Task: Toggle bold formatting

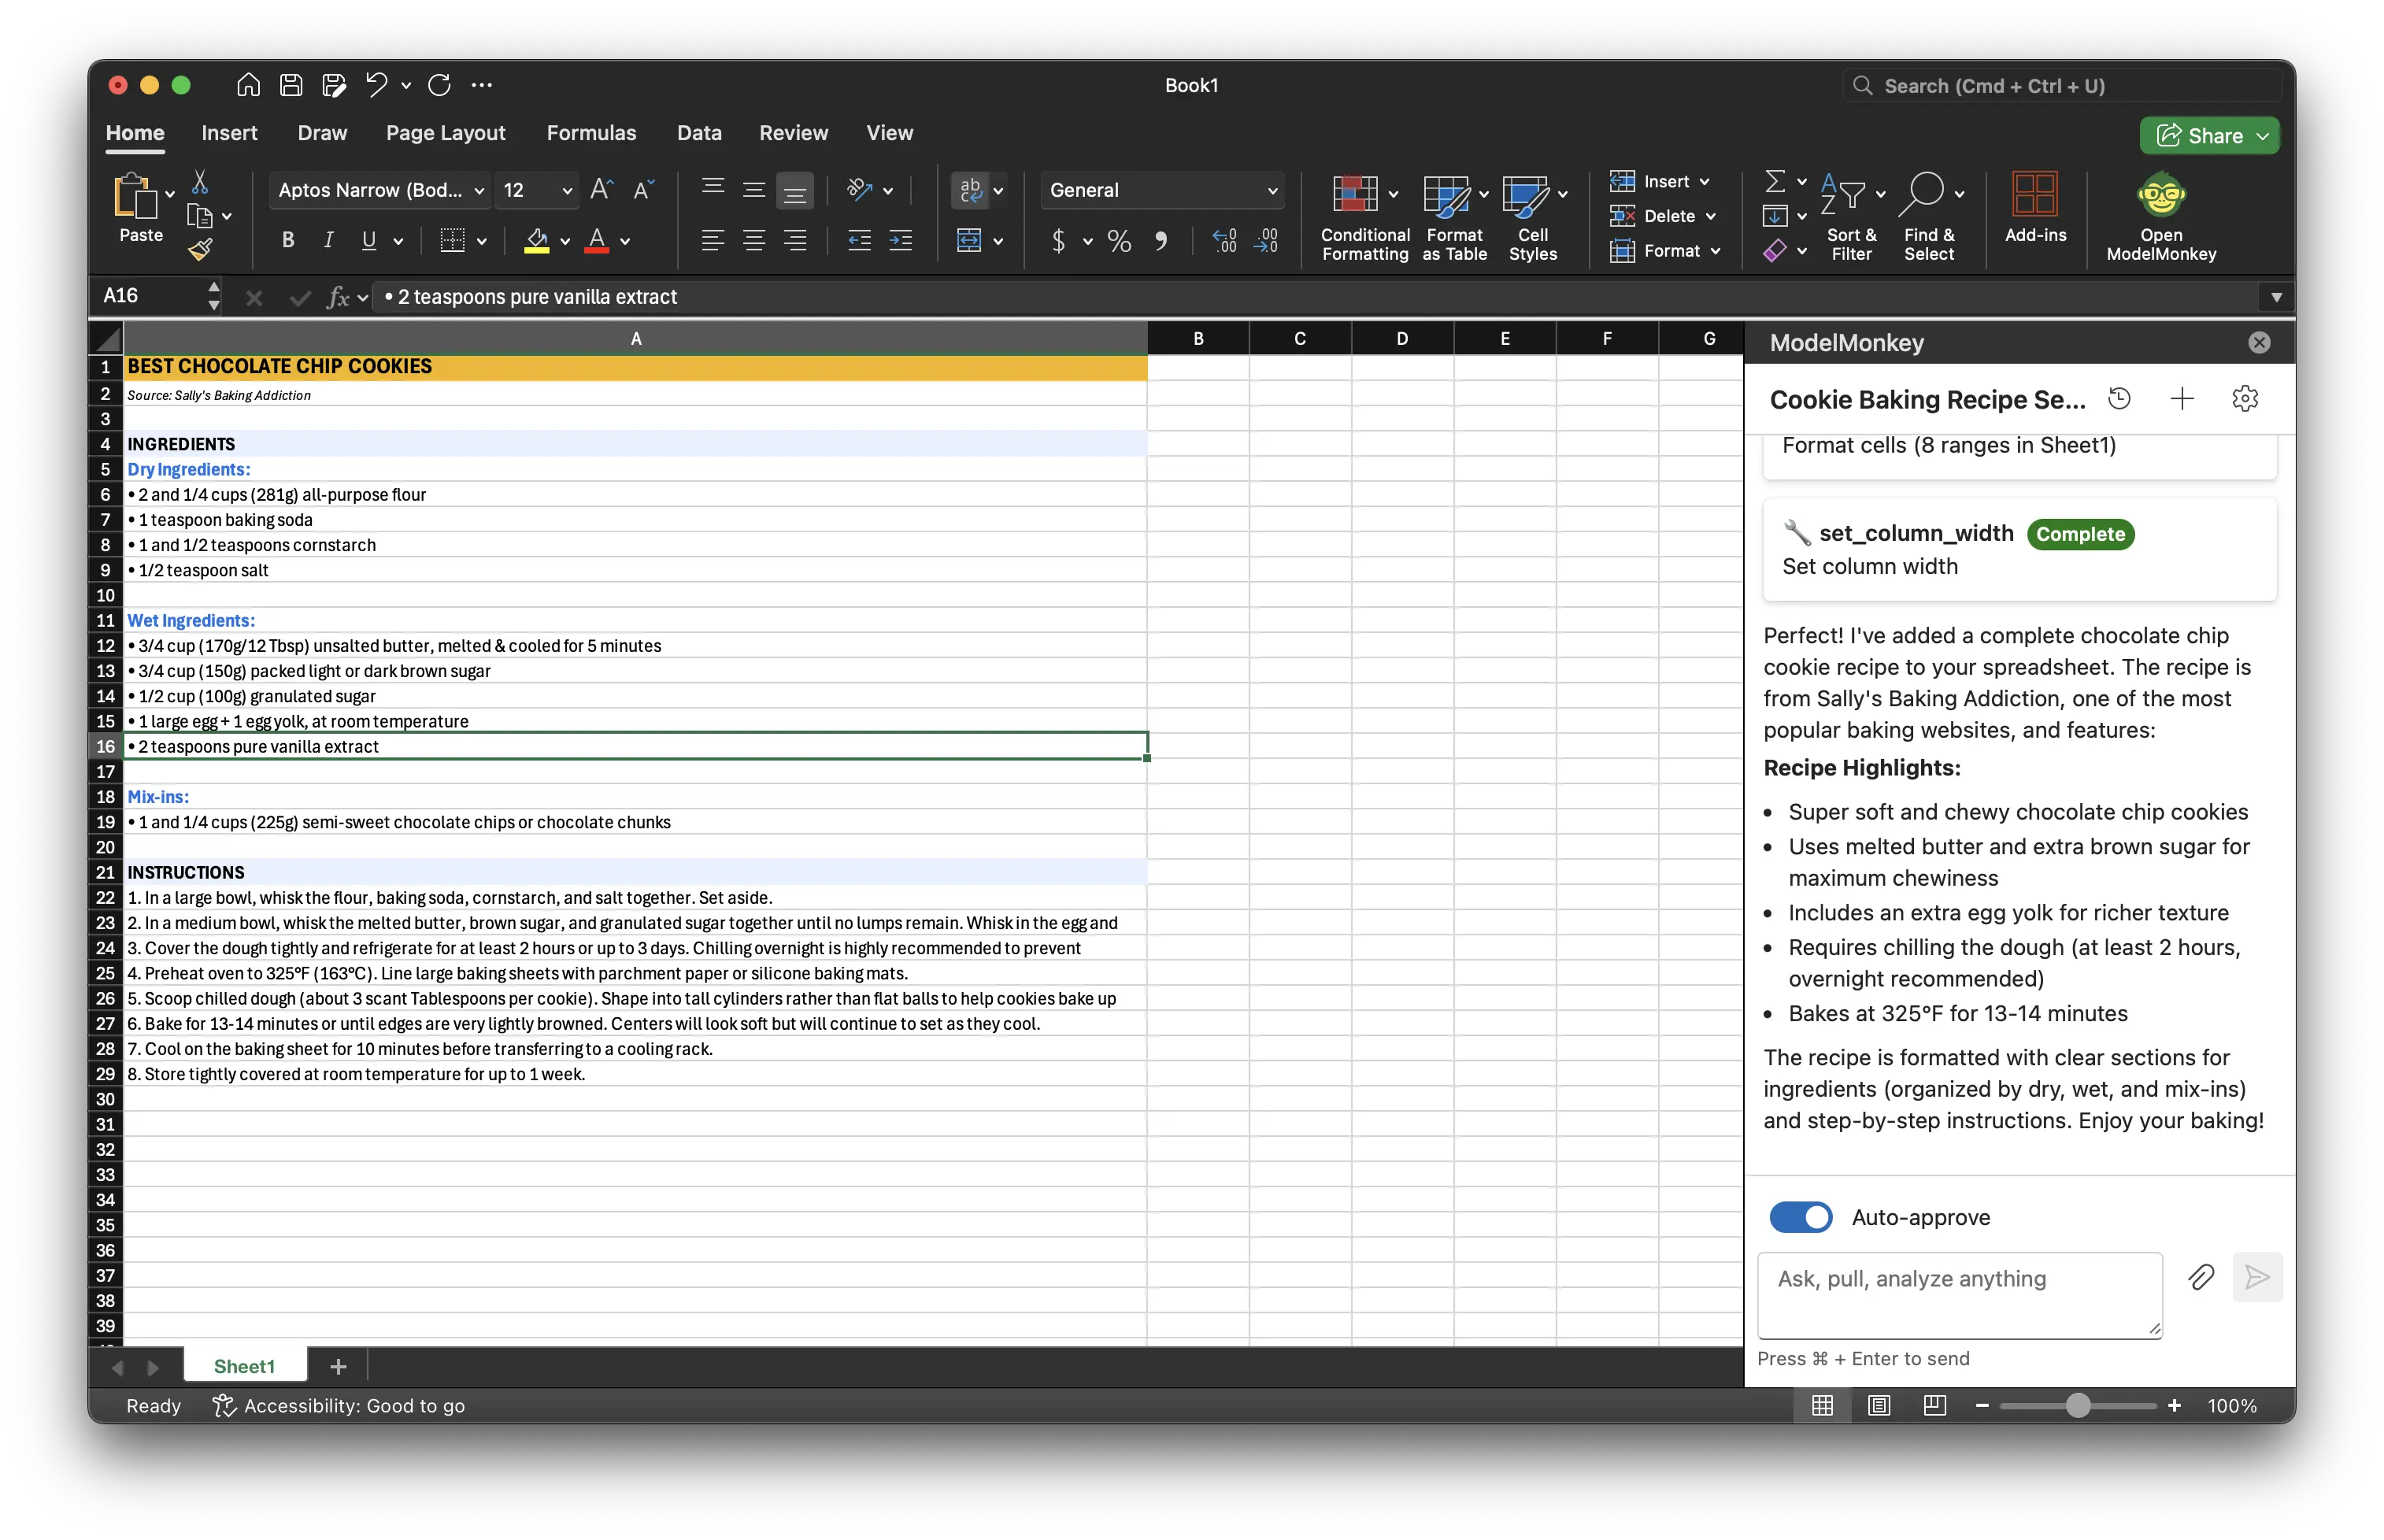Action: (288, 240)
